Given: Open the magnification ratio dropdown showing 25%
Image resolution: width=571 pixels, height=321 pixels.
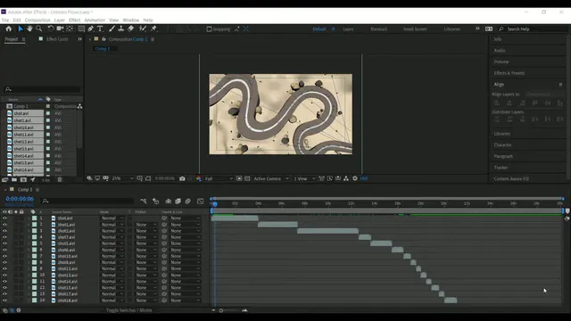Looking at the screenshot, I should pyautogui.click(x=122, y=178).
